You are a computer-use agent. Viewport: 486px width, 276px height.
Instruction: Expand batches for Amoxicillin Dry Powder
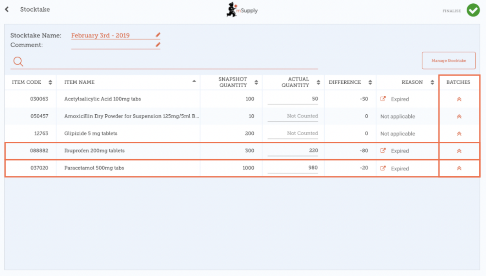[x=459, y=116]
